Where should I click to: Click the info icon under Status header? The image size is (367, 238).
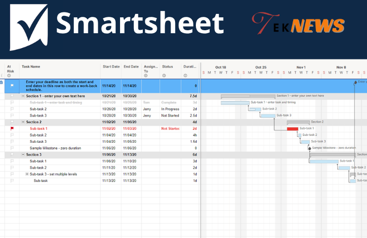pos(164,75)
